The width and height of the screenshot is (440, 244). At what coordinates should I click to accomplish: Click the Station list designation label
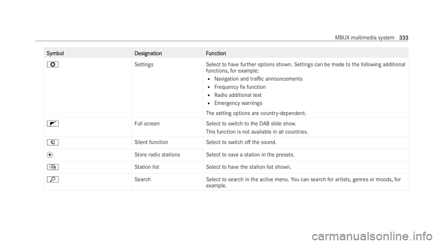point(147,167)
